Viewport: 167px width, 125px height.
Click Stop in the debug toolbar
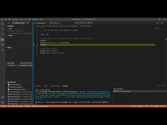pos(92,23)
